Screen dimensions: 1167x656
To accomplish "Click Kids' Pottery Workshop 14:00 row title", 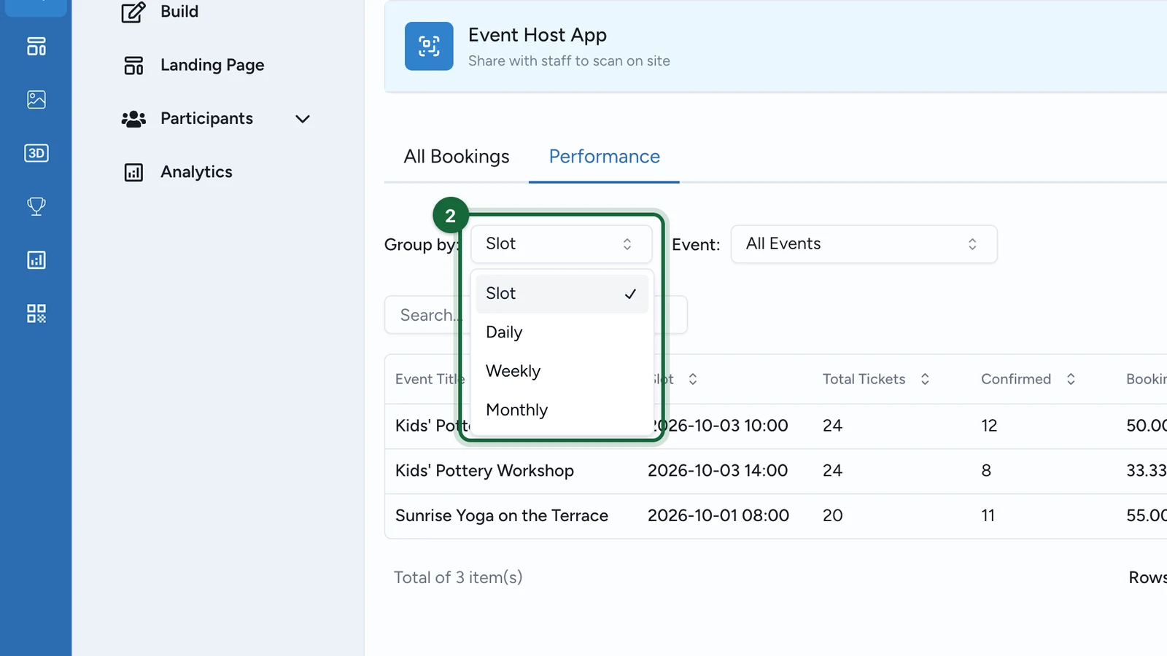I will pyautogui.click(x=484, y=471).
